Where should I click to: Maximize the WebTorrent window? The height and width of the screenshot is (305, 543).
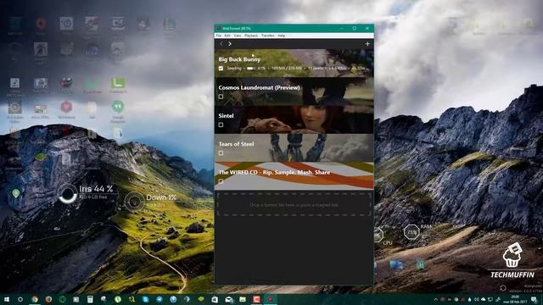click(355, 28)
